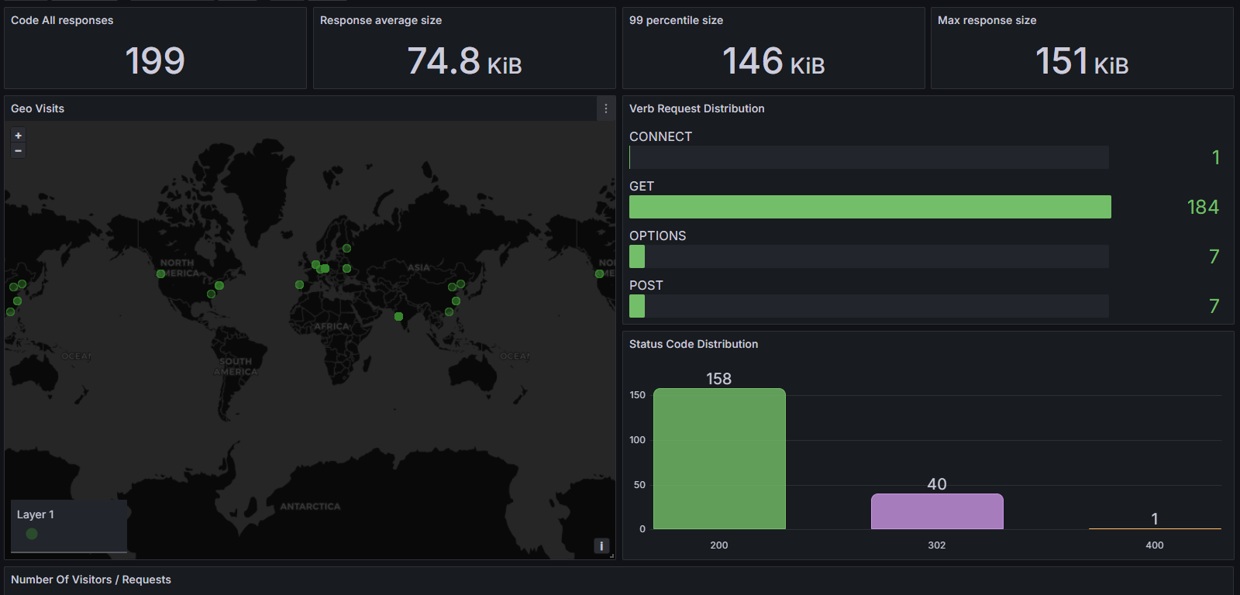Click the Max response size title

coord(987,20)
